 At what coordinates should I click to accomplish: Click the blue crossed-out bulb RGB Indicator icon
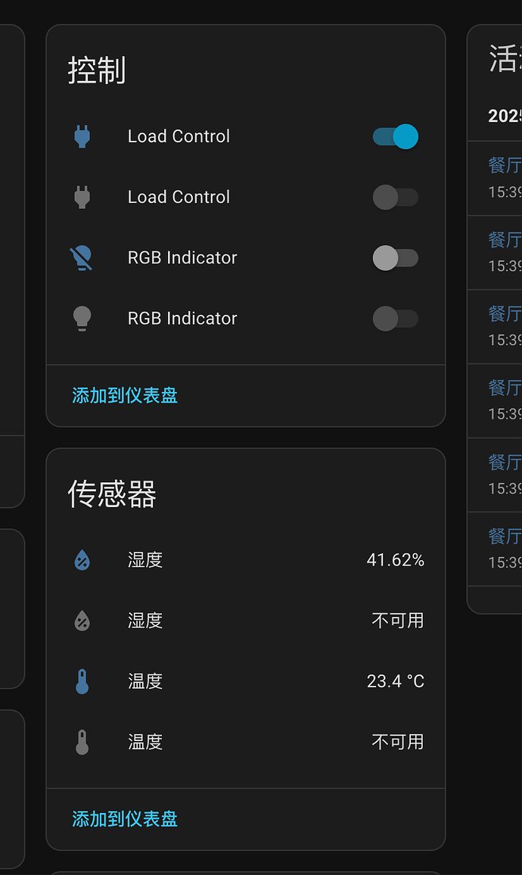[x=82, y=258]
